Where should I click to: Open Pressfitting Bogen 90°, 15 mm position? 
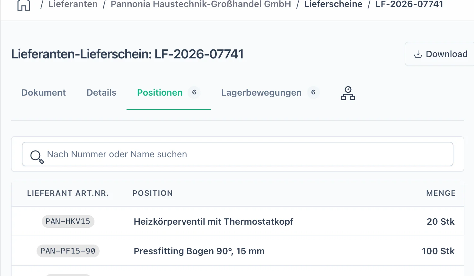199,251
